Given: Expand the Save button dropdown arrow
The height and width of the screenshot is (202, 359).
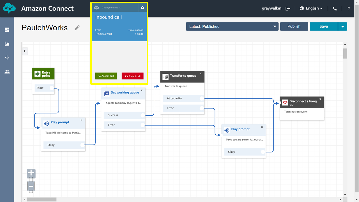Looking at the screenshot, I should 342,26.
